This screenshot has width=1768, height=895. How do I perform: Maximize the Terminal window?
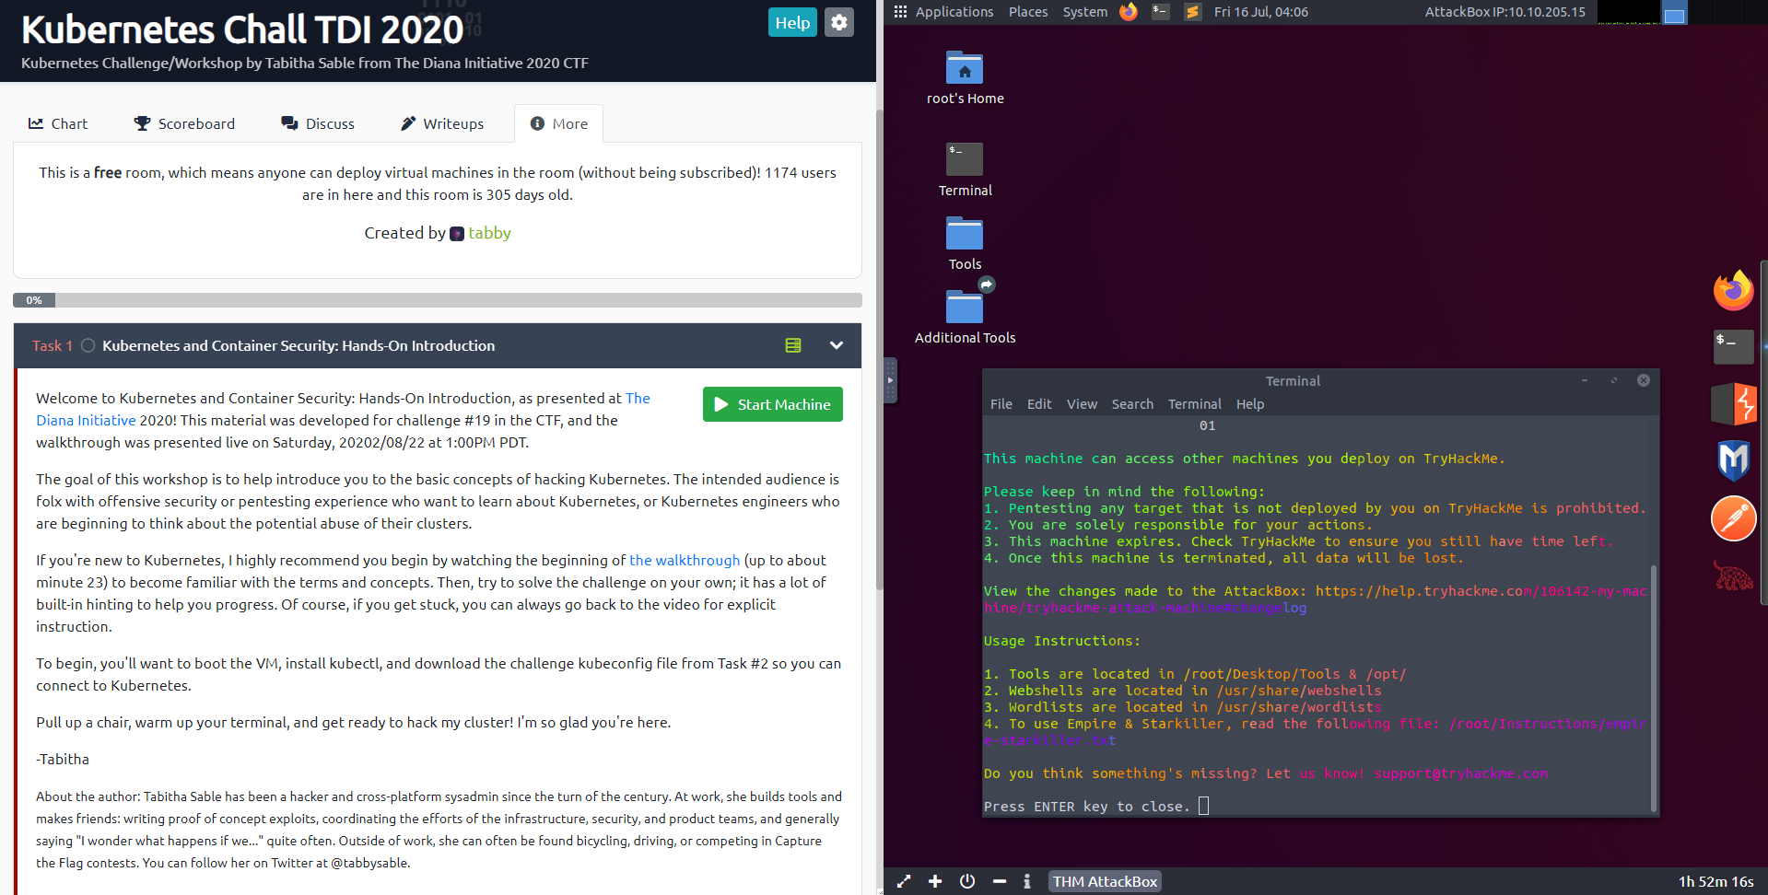[x=1614, y=380]
